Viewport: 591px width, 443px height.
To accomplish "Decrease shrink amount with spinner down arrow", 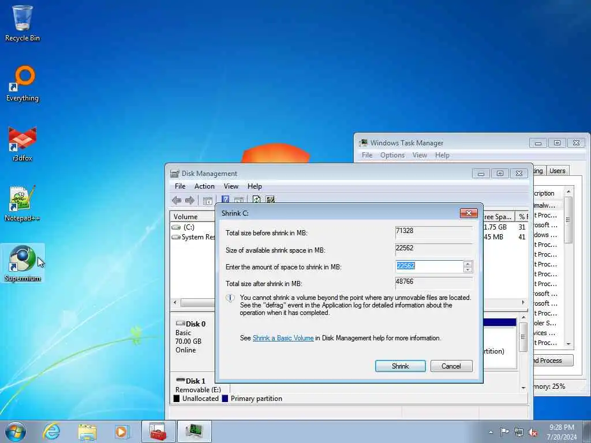I will coord(467,269).
